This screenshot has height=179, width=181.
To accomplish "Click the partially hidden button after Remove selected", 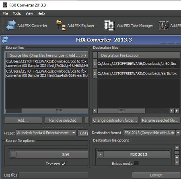I will 86,120.
